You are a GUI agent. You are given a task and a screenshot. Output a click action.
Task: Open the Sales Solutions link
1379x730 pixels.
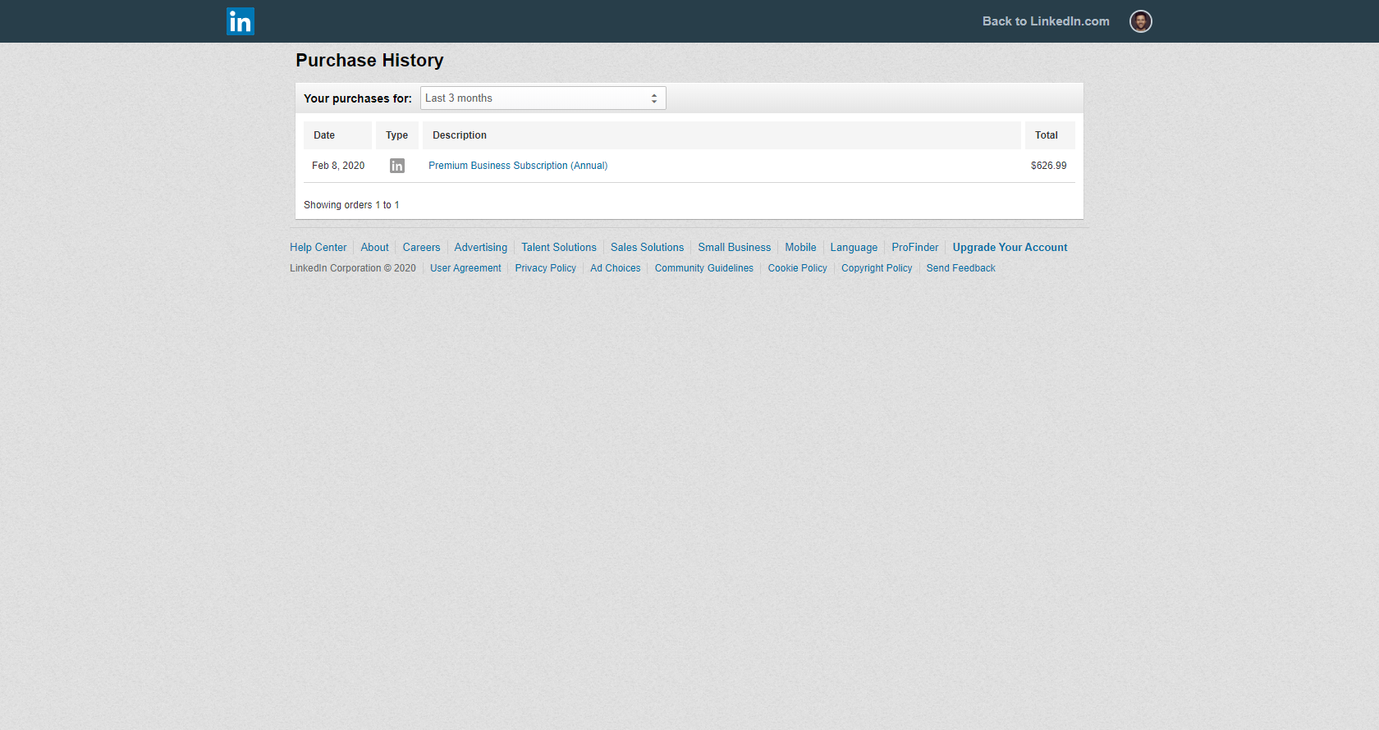point(647,247)
